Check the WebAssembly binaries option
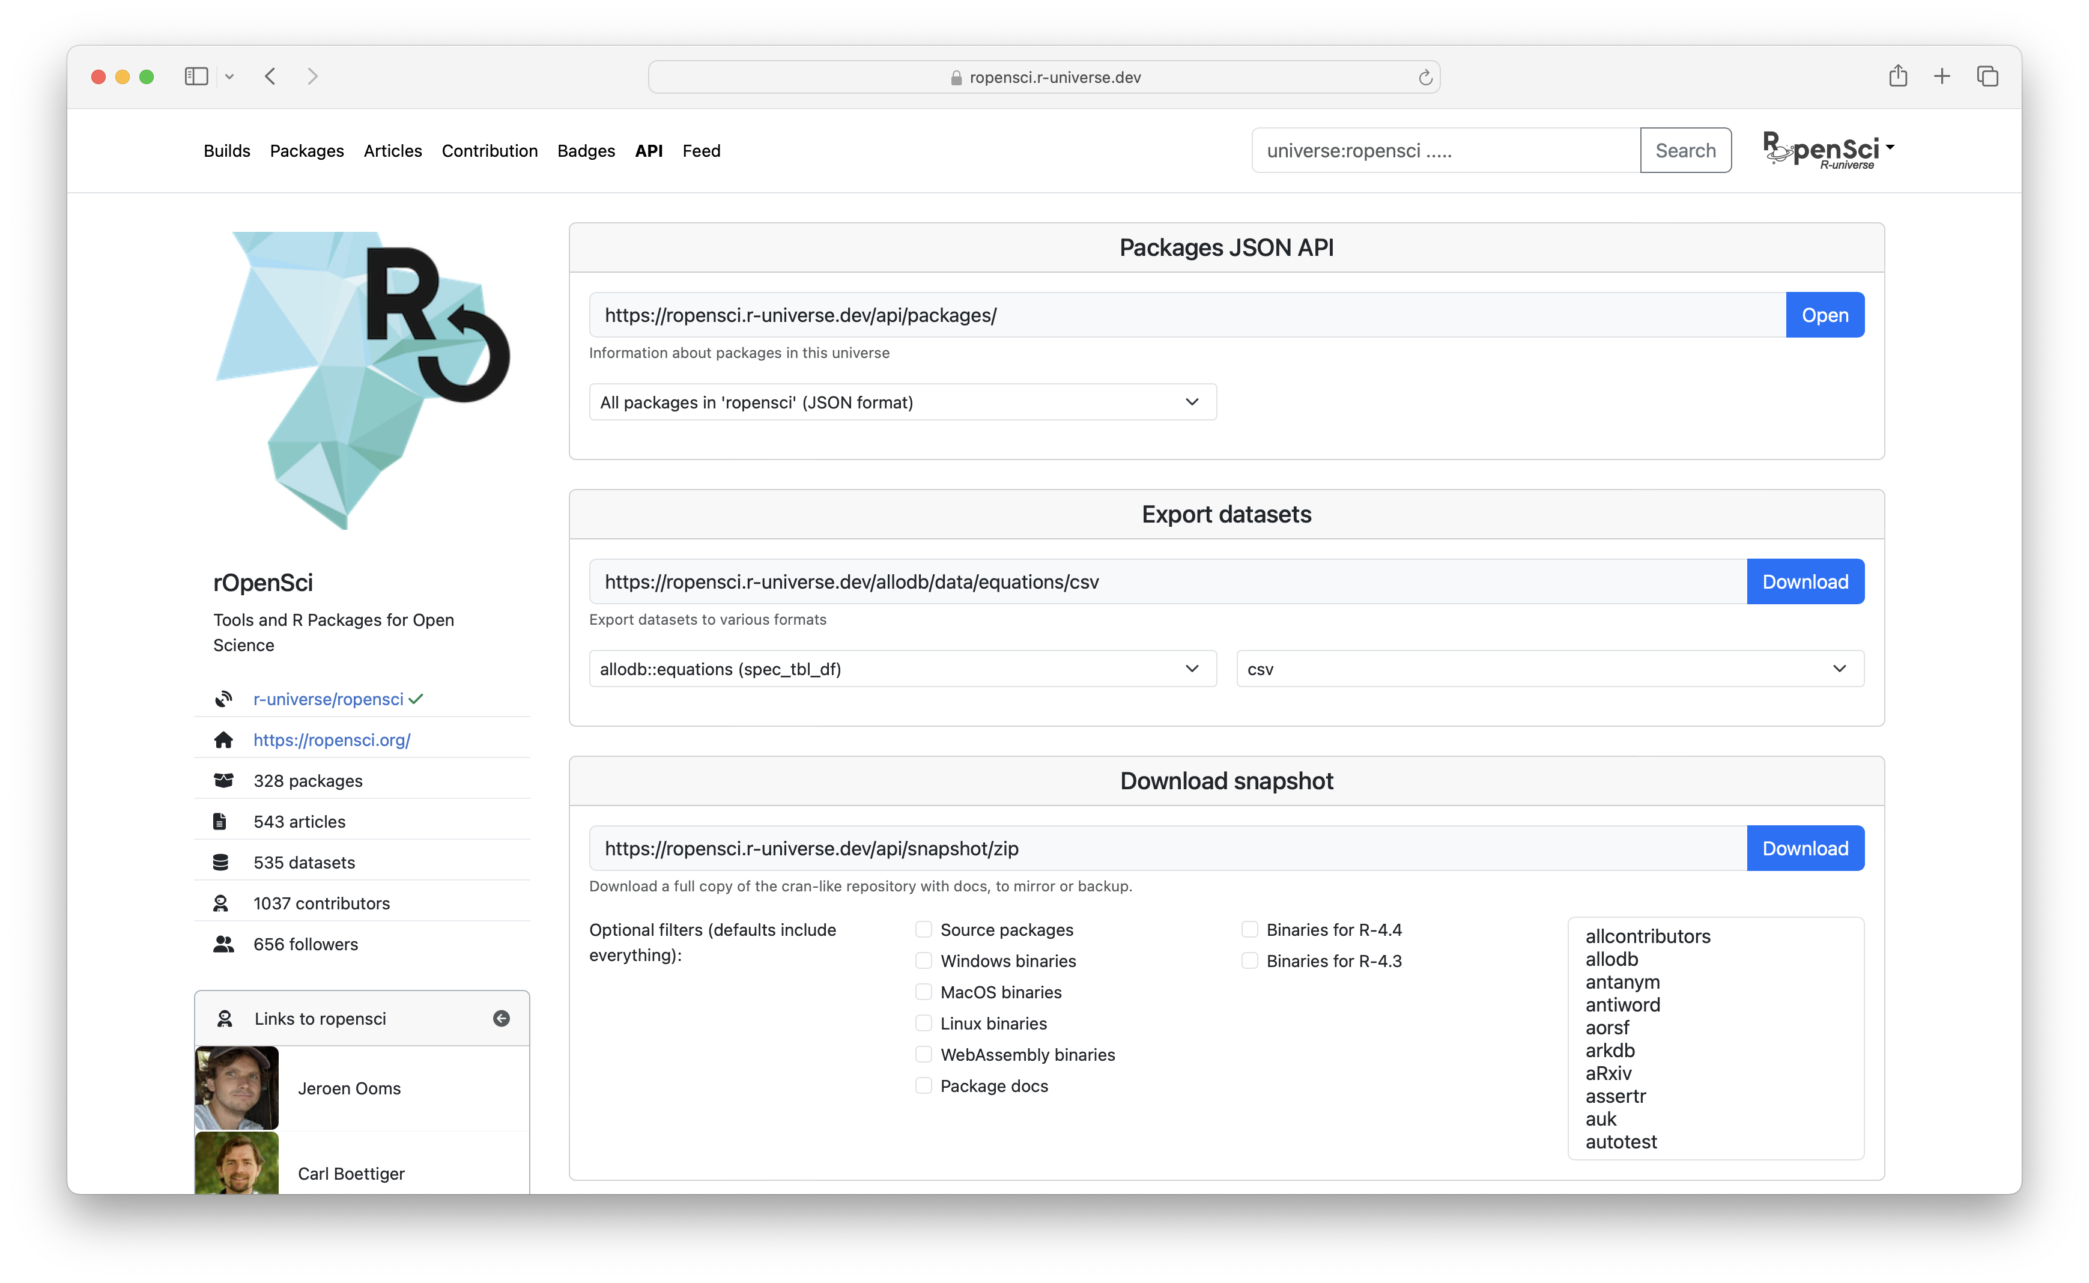The image size is (2089, 1283). click(923, 1054)
